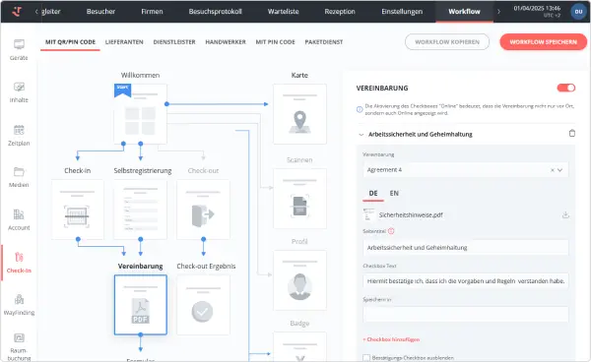Click the Sicherheitshinweise.pdf file name

(x=411, y=215)
